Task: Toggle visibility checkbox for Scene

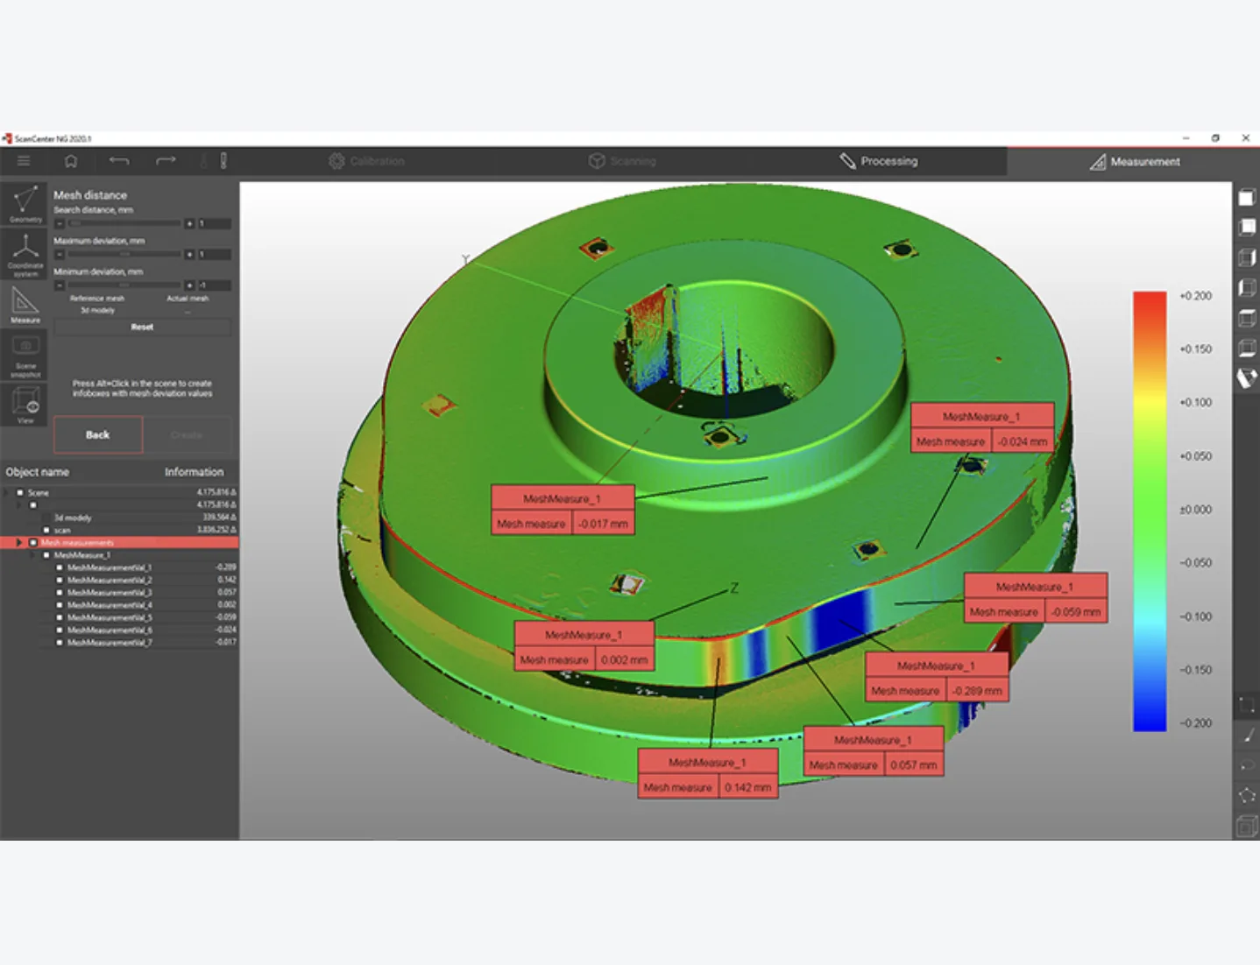Action: coord(20,493)
